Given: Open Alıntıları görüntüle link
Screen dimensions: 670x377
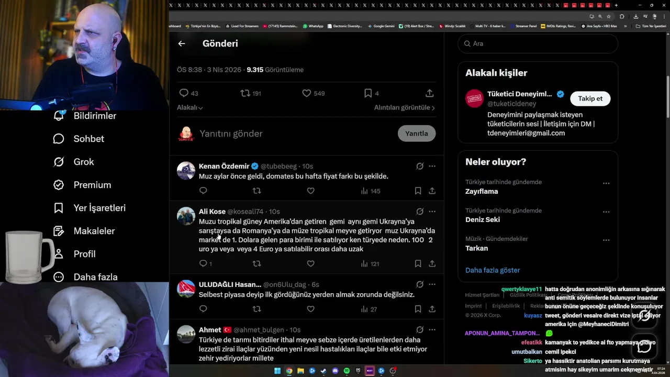Looking at the screenshot, I should coord(404,107).
